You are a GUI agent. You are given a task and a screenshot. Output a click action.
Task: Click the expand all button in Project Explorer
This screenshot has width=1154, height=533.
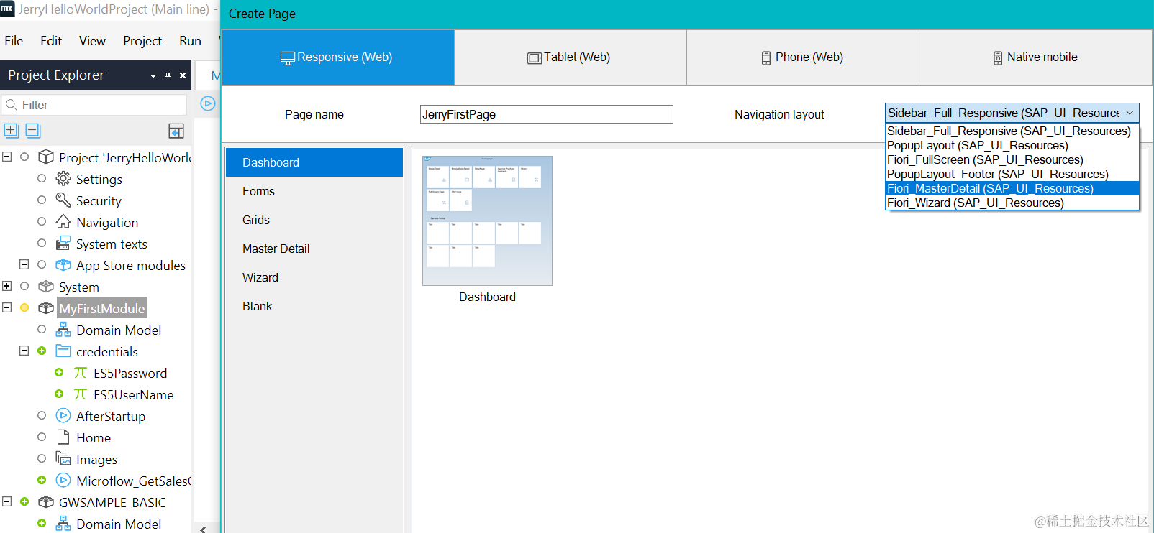(x=11, y=130)
